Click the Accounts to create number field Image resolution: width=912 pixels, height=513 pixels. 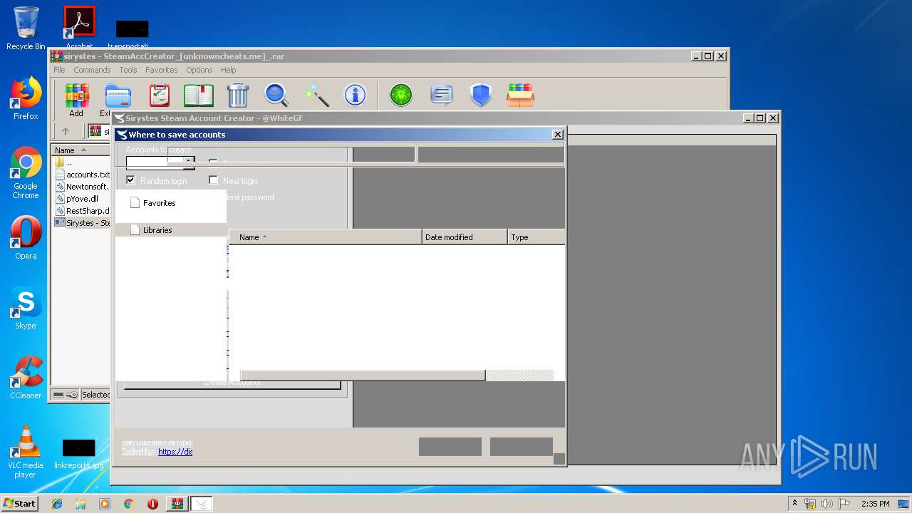pyautogui.click(x=155, y=162)
